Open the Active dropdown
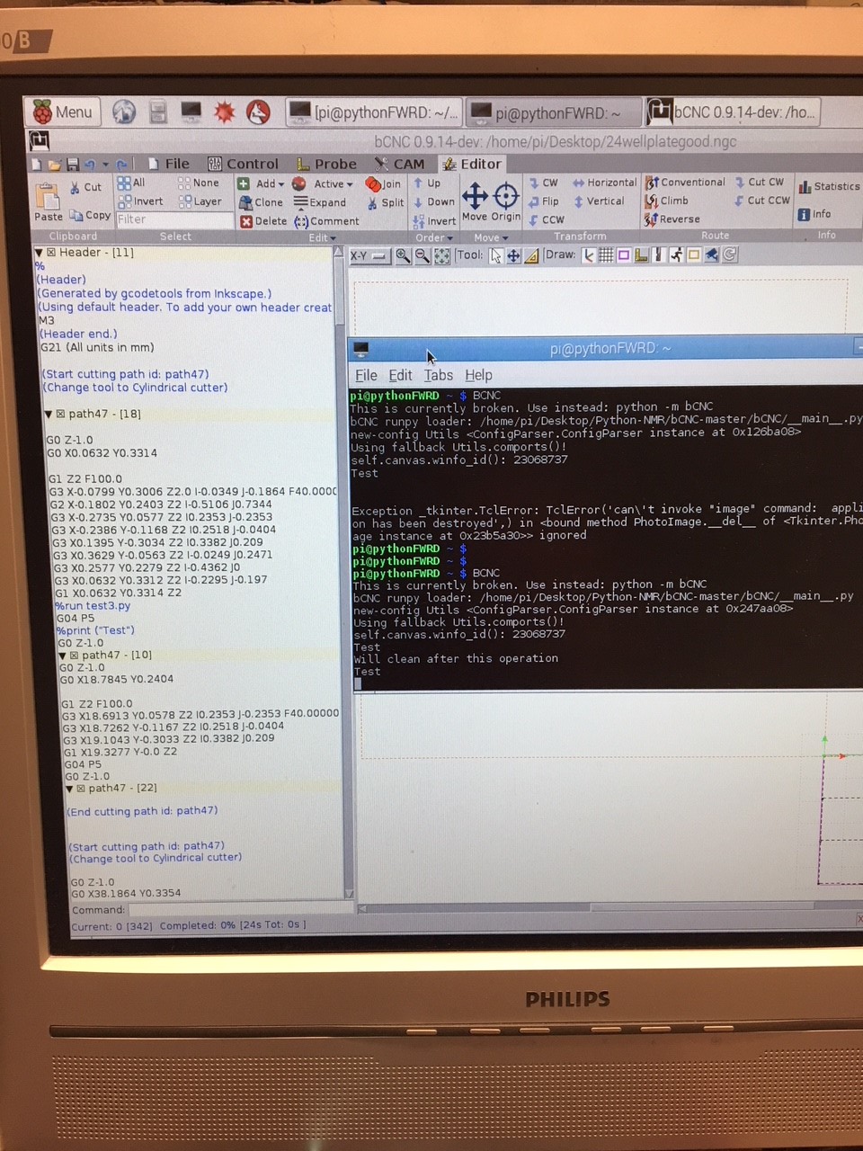This screenshot has width=863, height=1151. pos(323,183)
